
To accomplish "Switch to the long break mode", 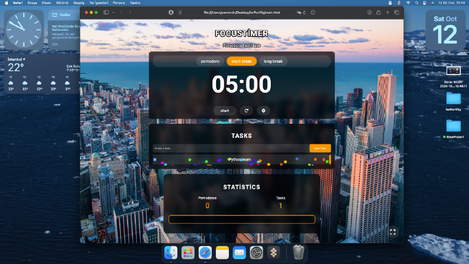I will [x=273, y=61].
